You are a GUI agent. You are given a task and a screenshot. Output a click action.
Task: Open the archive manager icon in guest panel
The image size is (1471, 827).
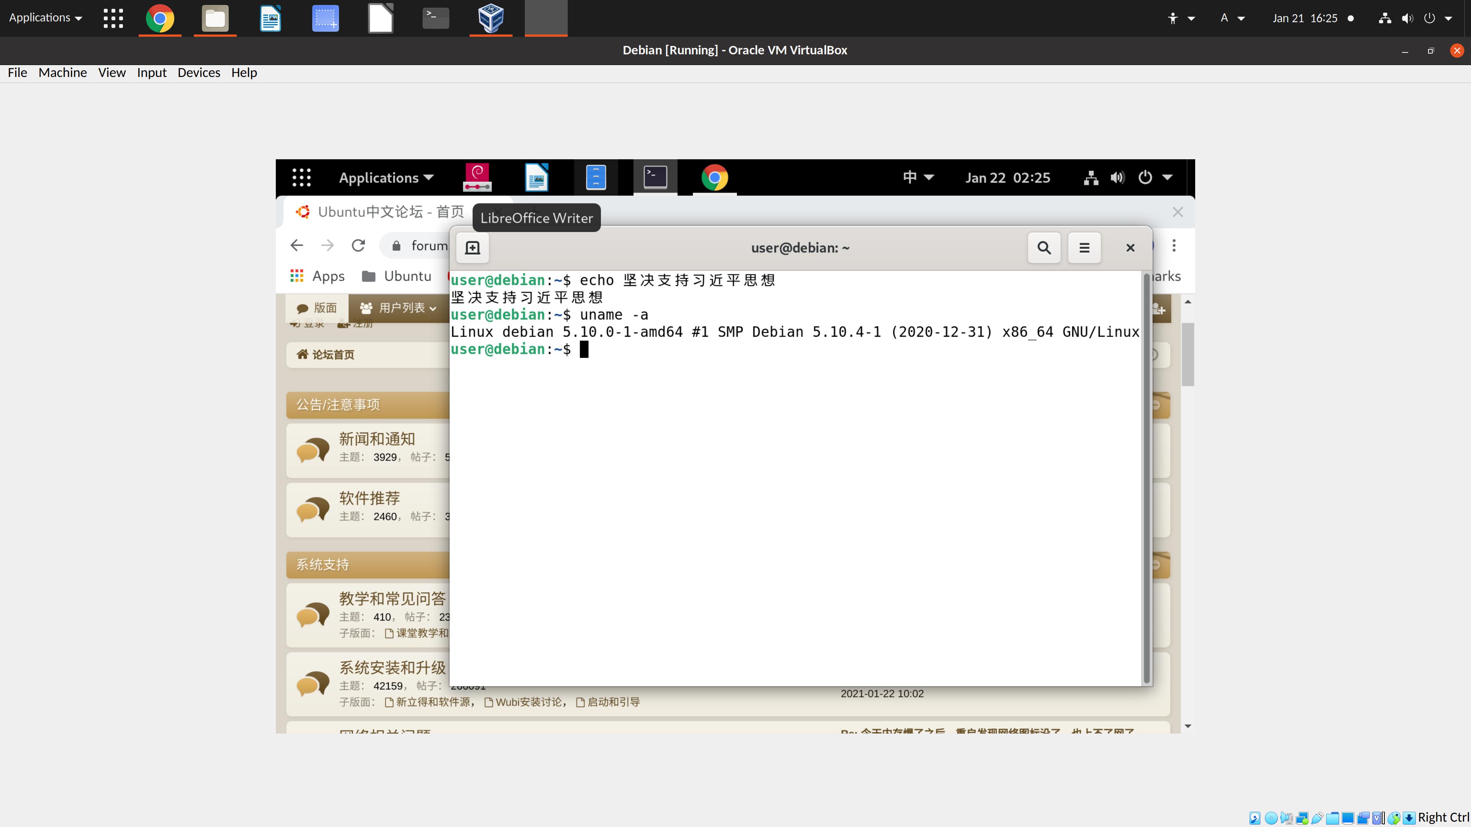point(596,178)
